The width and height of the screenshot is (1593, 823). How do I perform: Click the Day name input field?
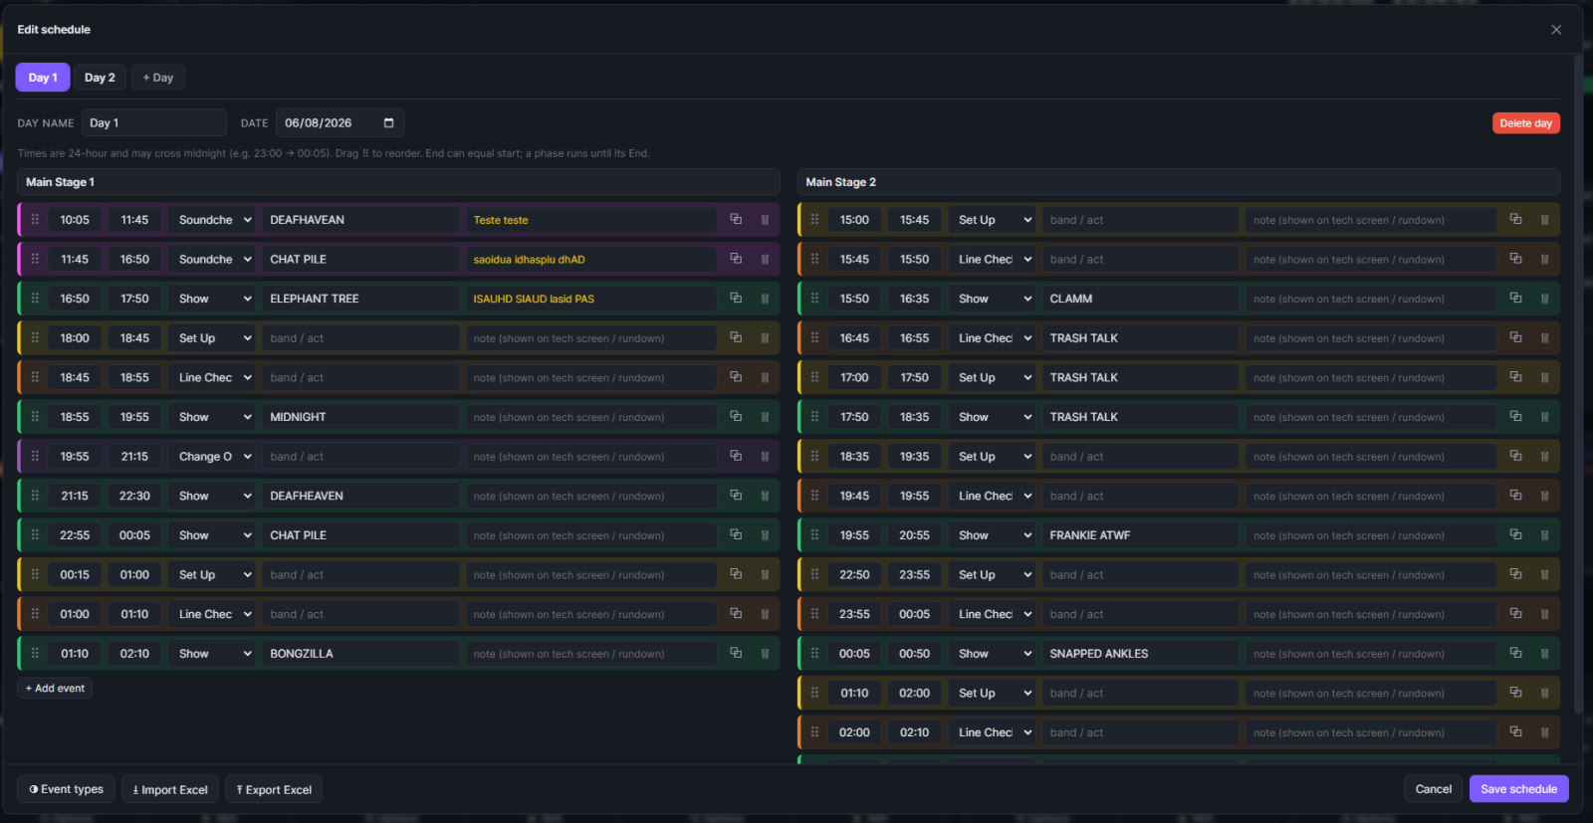154,123
